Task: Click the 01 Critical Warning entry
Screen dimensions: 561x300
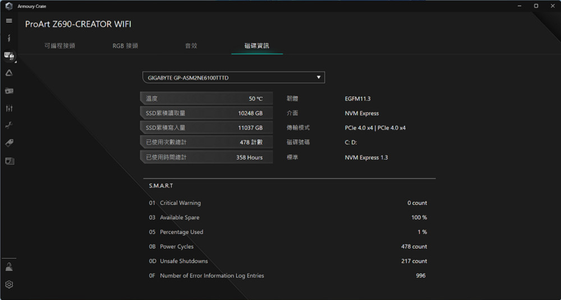Action: click(175, 203)
